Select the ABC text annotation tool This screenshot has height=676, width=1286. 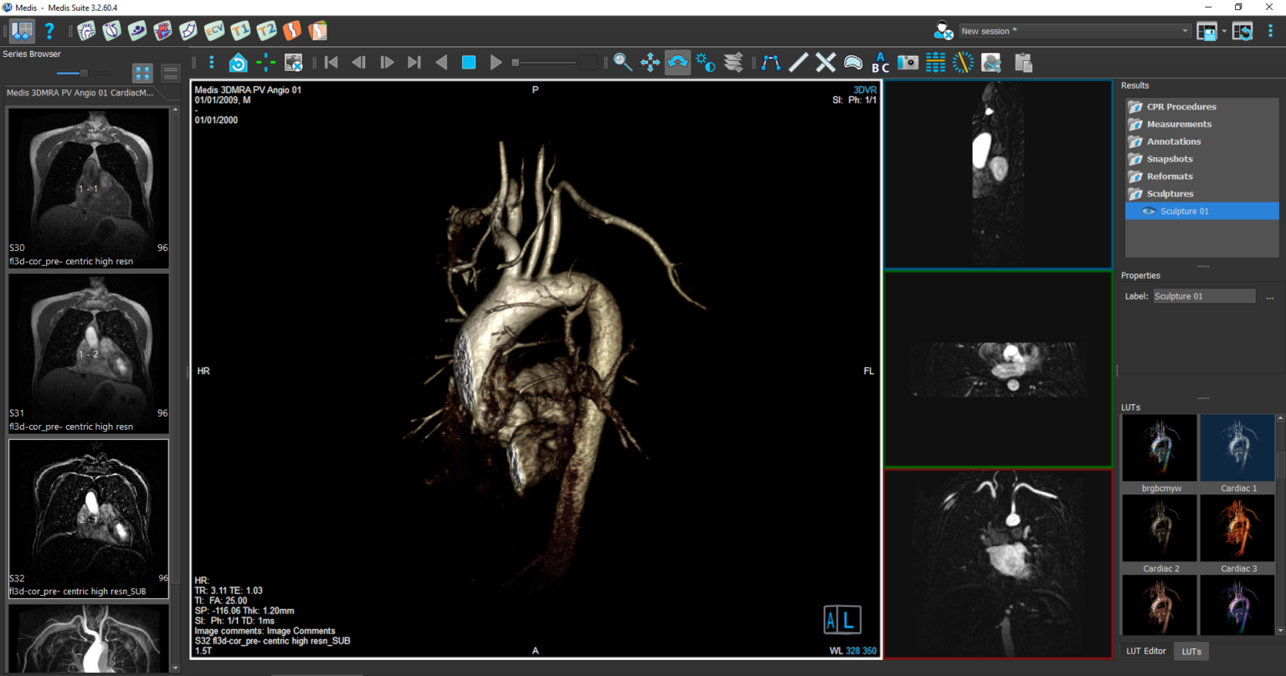(880, 63)
